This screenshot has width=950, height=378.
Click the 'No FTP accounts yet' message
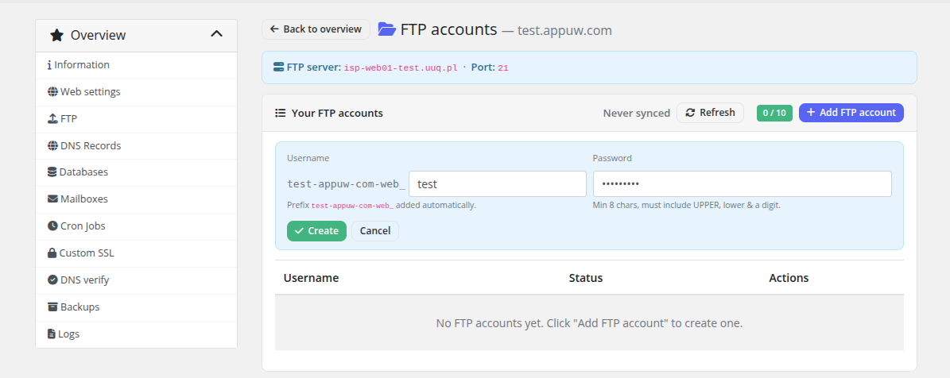pos(590,323)
